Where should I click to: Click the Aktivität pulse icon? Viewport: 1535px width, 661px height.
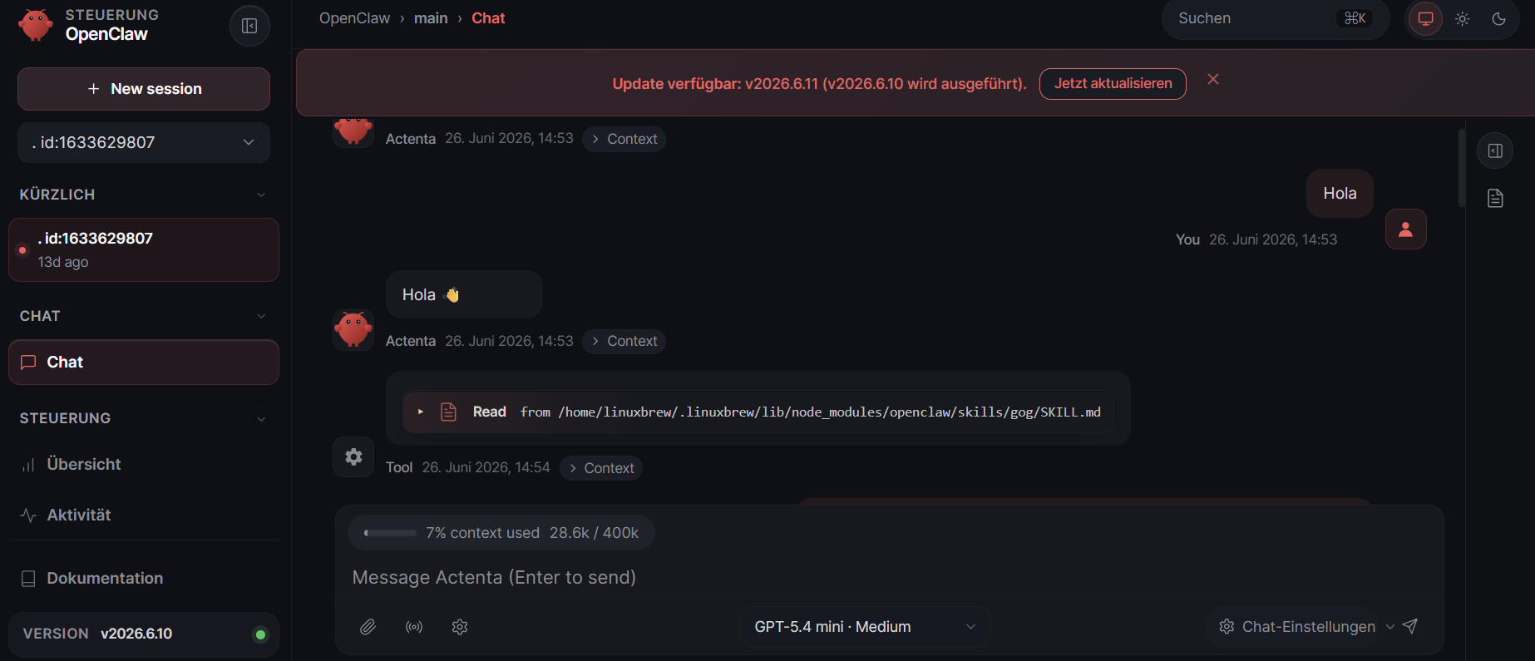click(28, 515)
